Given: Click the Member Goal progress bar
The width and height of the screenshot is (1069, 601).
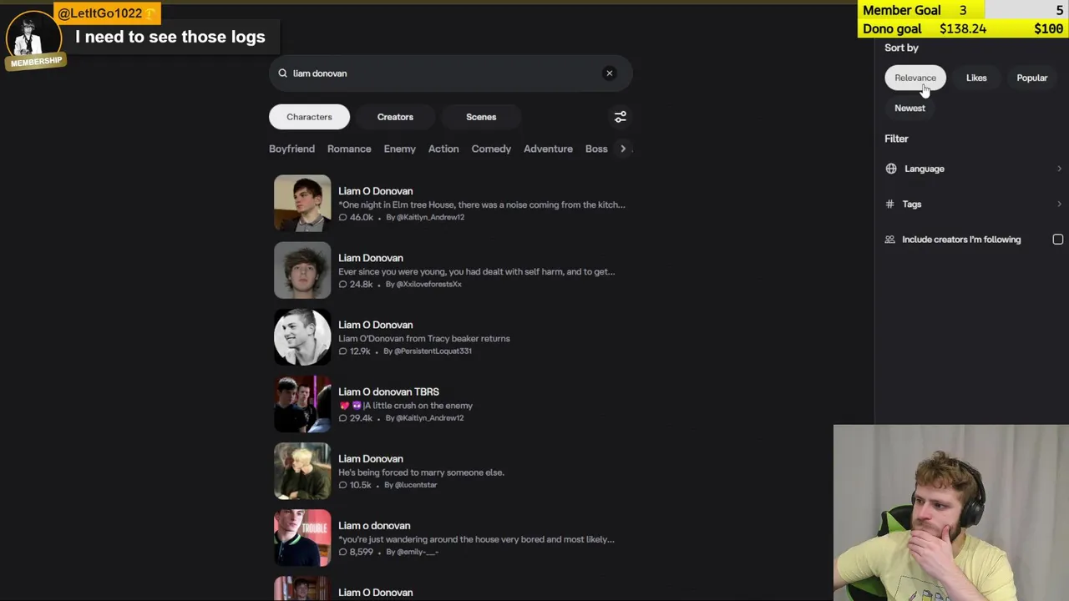Looking at the screenshot, I should coord(963,10).
